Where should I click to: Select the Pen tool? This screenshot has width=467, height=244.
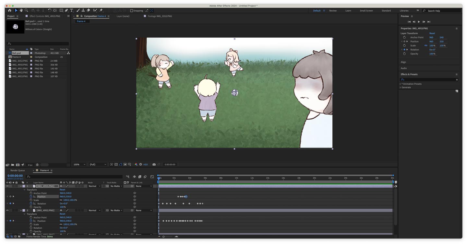(x=66, y=10)
